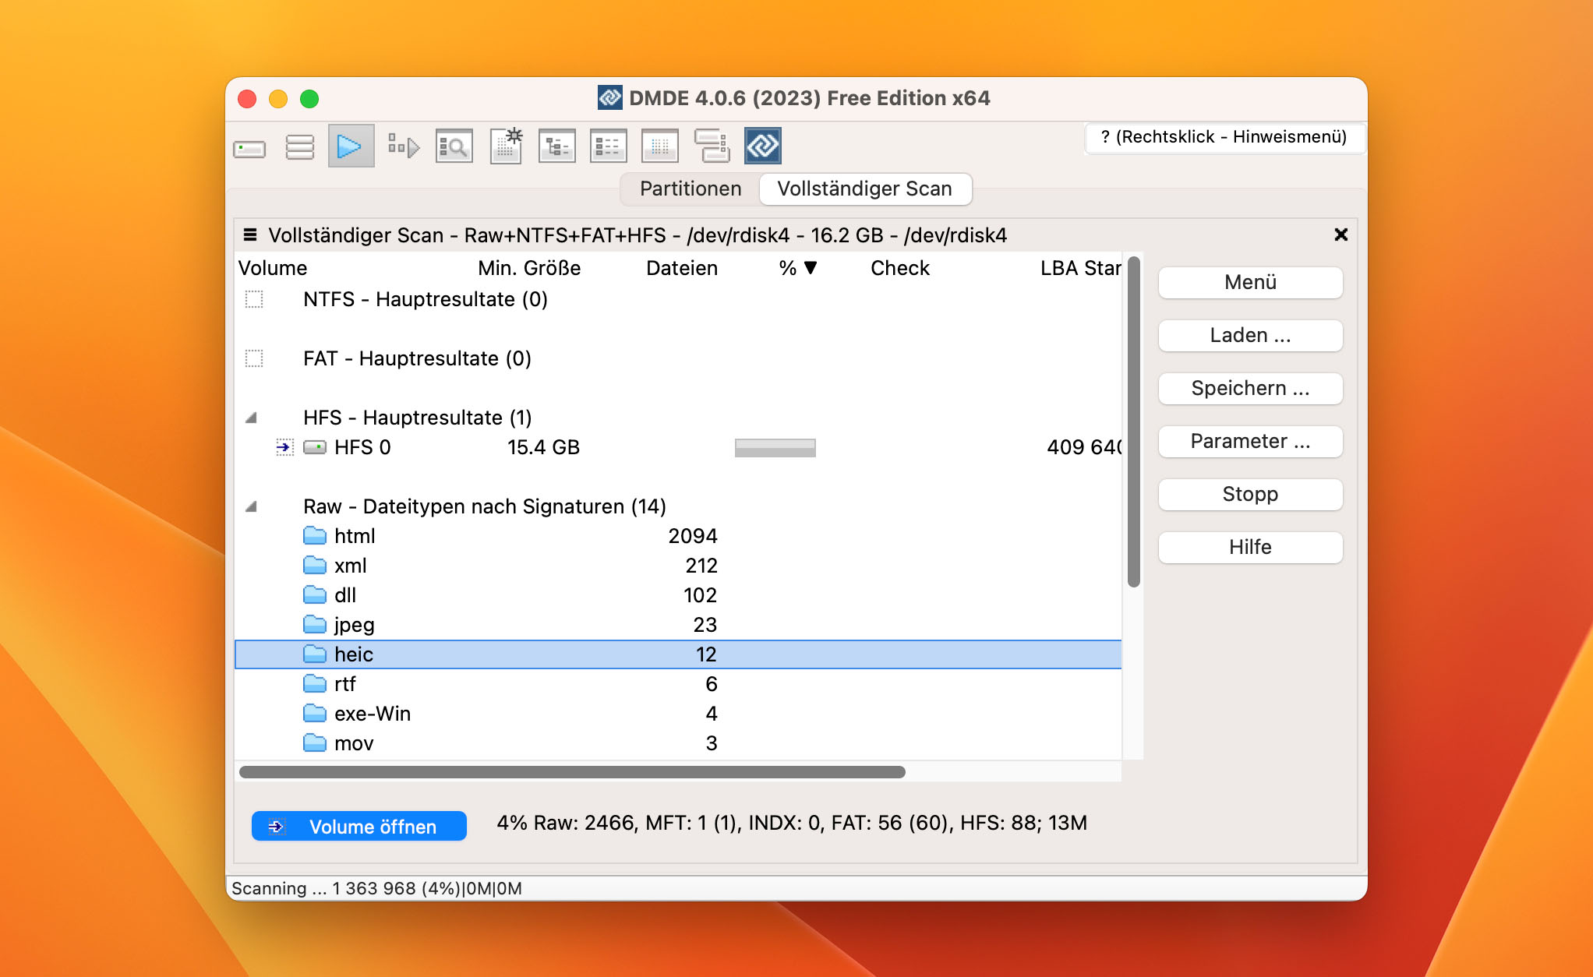Click the horizontal scrollbar below results list
Screen dimensions: 1593x977
(x=572, y=772)
